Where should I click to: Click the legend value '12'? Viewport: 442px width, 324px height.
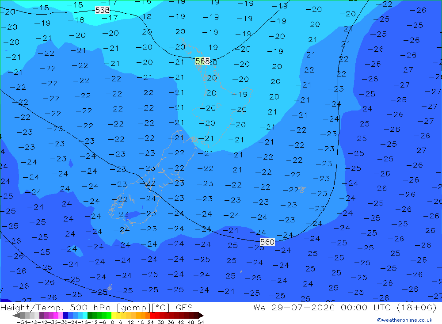pos(130,322)
